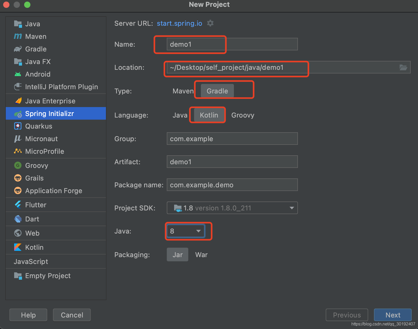Screen dimensions: 418x329
Task: Click the Name input field
Action: coord(232,44)
